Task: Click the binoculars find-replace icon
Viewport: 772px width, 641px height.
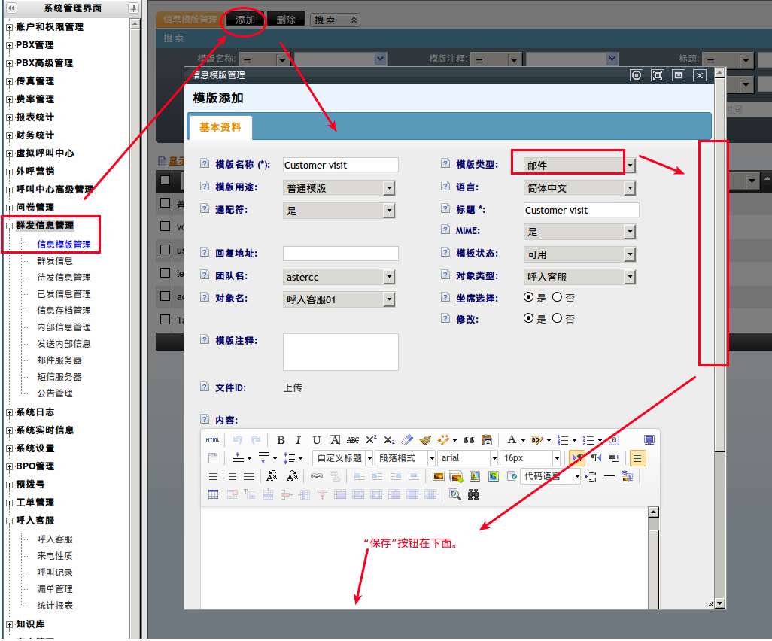Action: [x=473, y=494]
